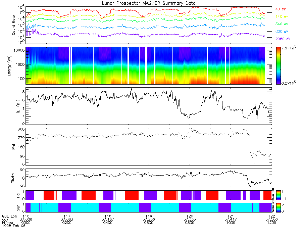This screenshot has width=302, height=235.
Task: Click the '0400' time tick label
Action: [x=108, y=223]
